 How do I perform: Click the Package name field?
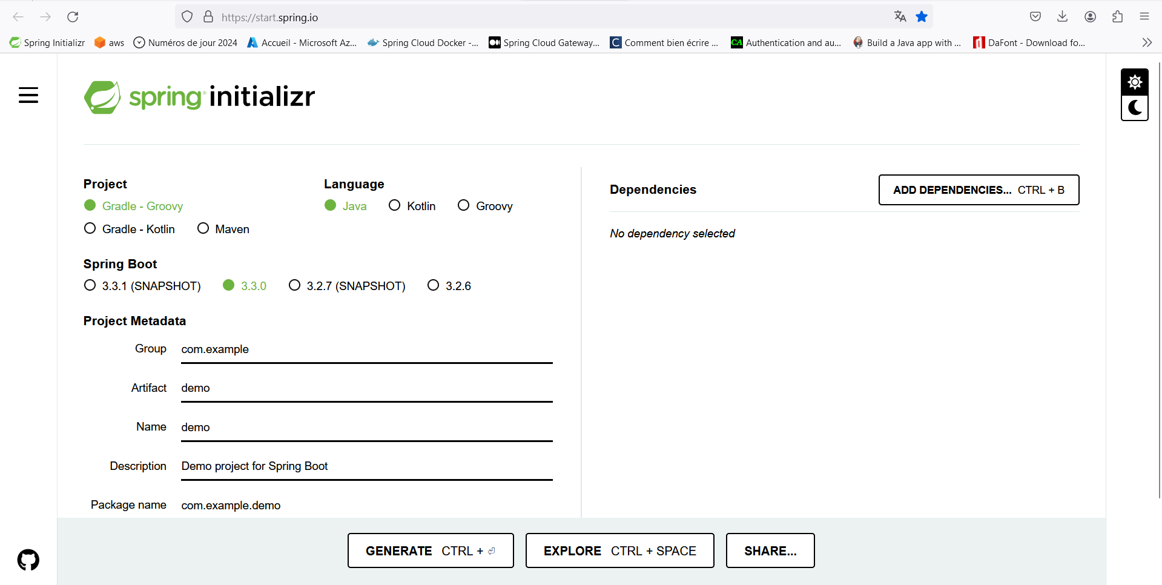(x=367, y=506)
